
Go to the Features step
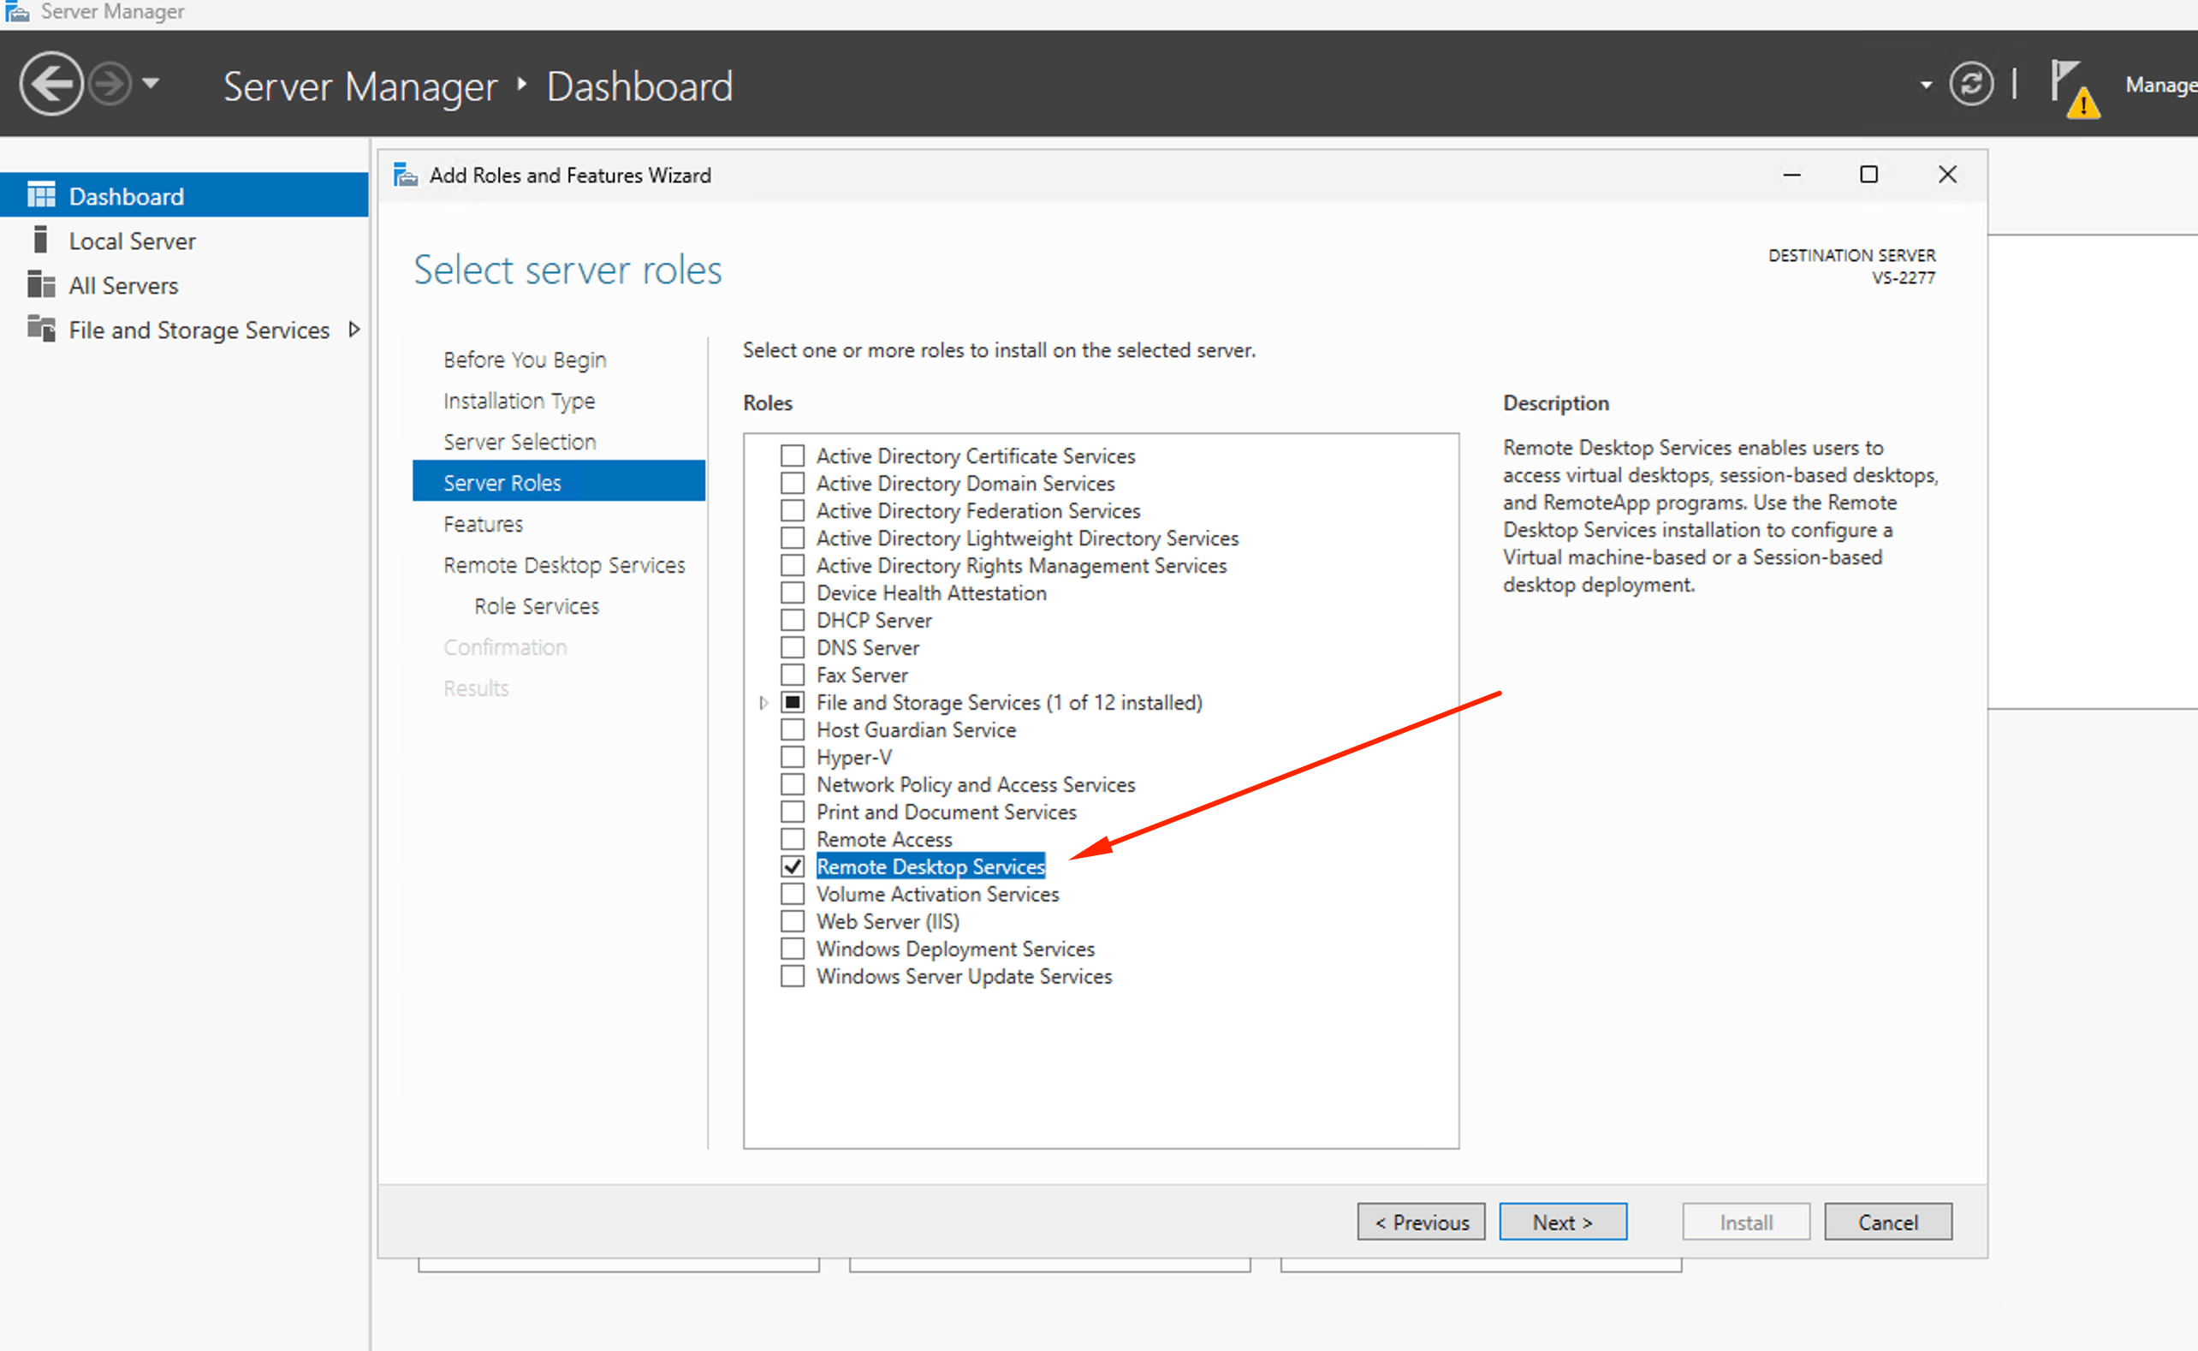pos(484,524)
